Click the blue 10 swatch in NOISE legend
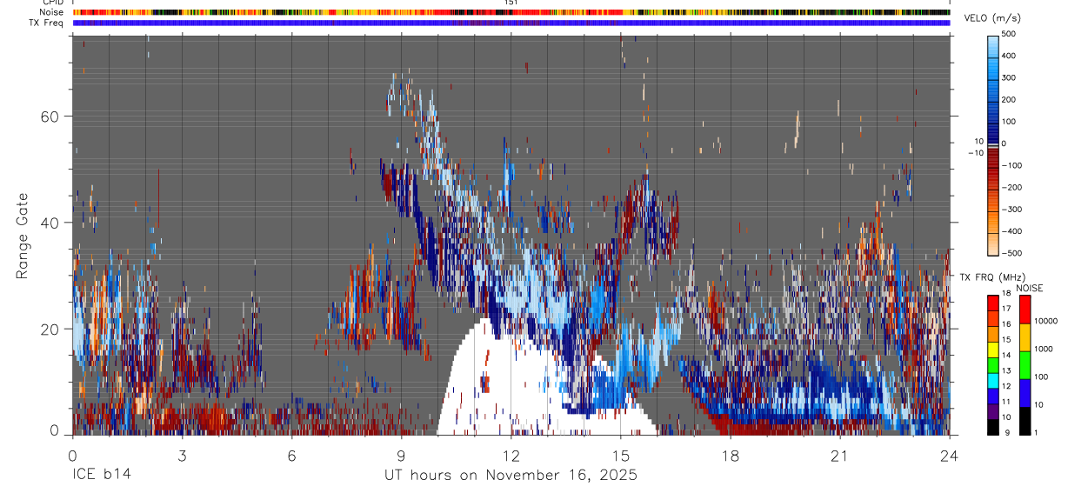The width and height of the screenshot is (1068, 493). [x=1025, y=393]
